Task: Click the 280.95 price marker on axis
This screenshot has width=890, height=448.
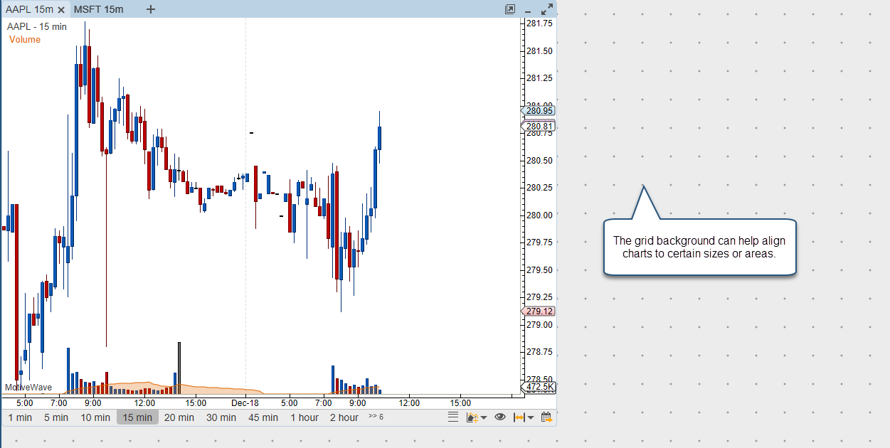Action: [540, 111]
